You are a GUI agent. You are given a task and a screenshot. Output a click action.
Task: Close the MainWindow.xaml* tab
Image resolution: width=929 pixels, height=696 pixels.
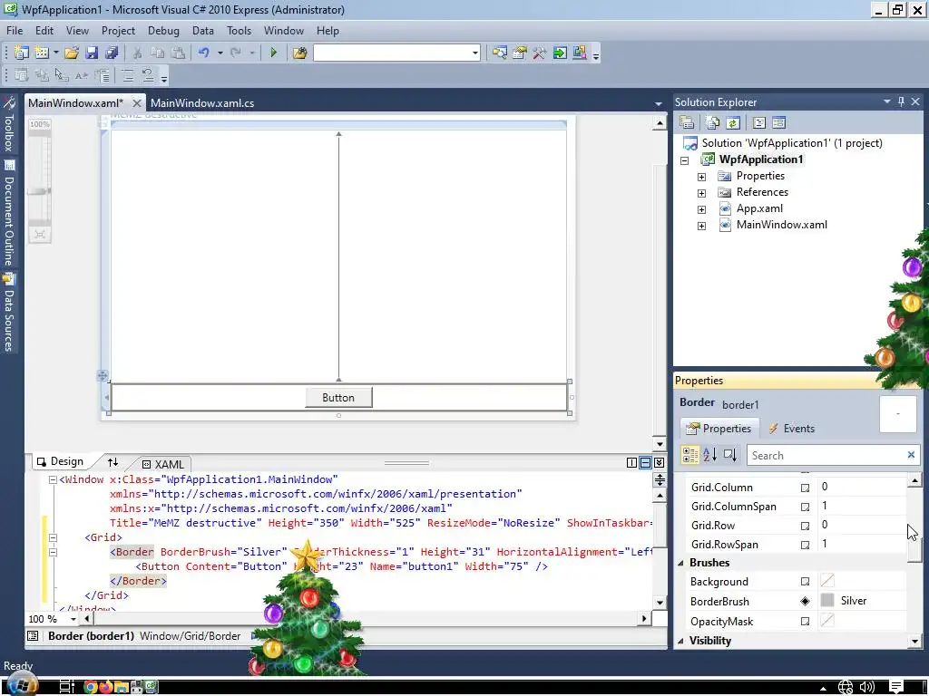point(136,103)
